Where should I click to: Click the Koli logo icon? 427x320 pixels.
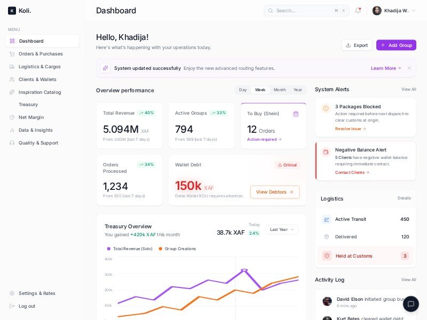12,11
